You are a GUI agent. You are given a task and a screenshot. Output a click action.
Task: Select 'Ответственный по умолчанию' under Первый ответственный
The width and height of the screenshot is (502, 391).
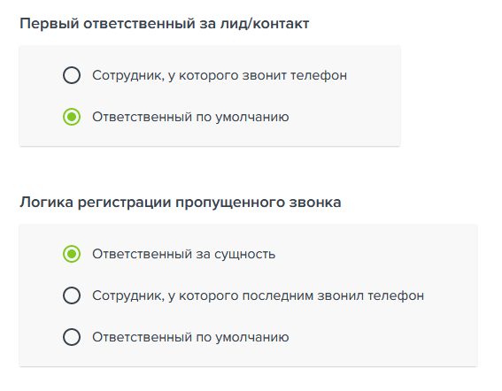[72, 117]
